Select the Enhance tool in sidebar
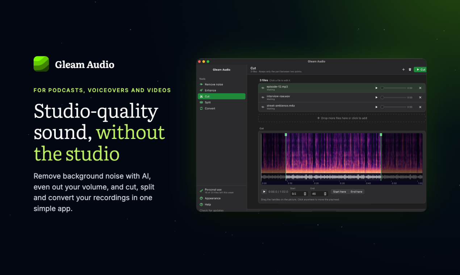460x275 pixels. (x=222, y=90)
